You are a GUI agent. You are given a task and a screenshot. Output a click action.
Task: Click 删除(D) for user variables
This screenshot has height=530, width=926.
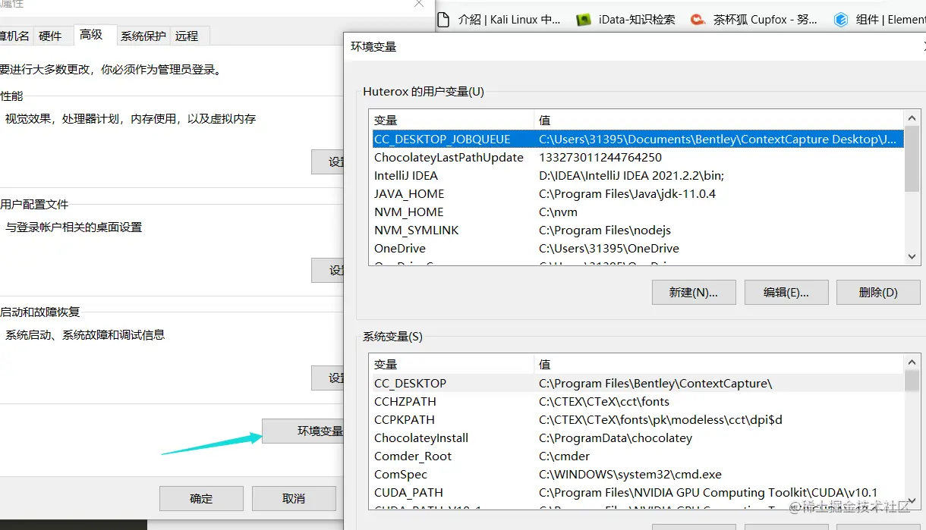pos(878,292)
